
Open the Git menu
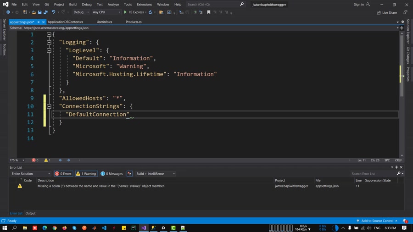tap(47, 4)
